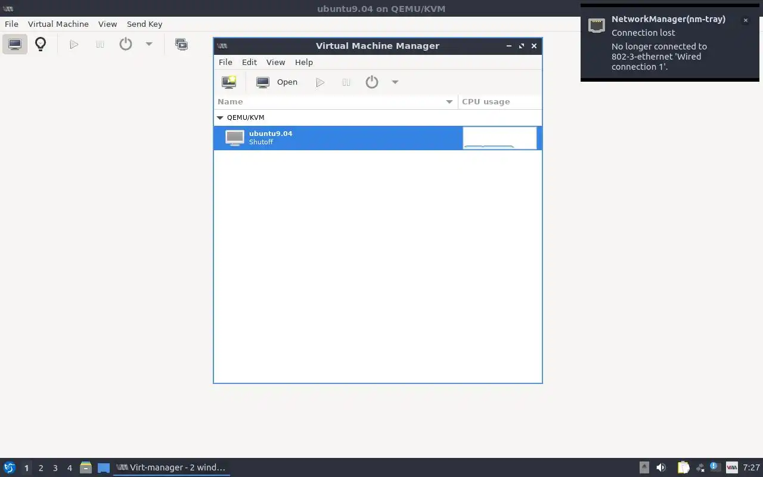
Task: Switch to workspace 2
Action: pos(41,468)
